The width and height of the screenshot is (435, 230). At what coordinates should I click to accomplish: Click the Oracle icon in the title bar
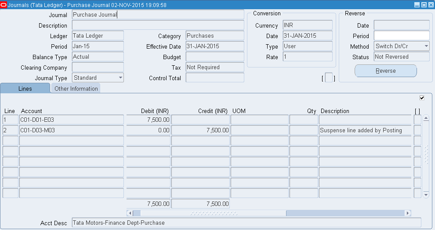click(x=4, y=4)
